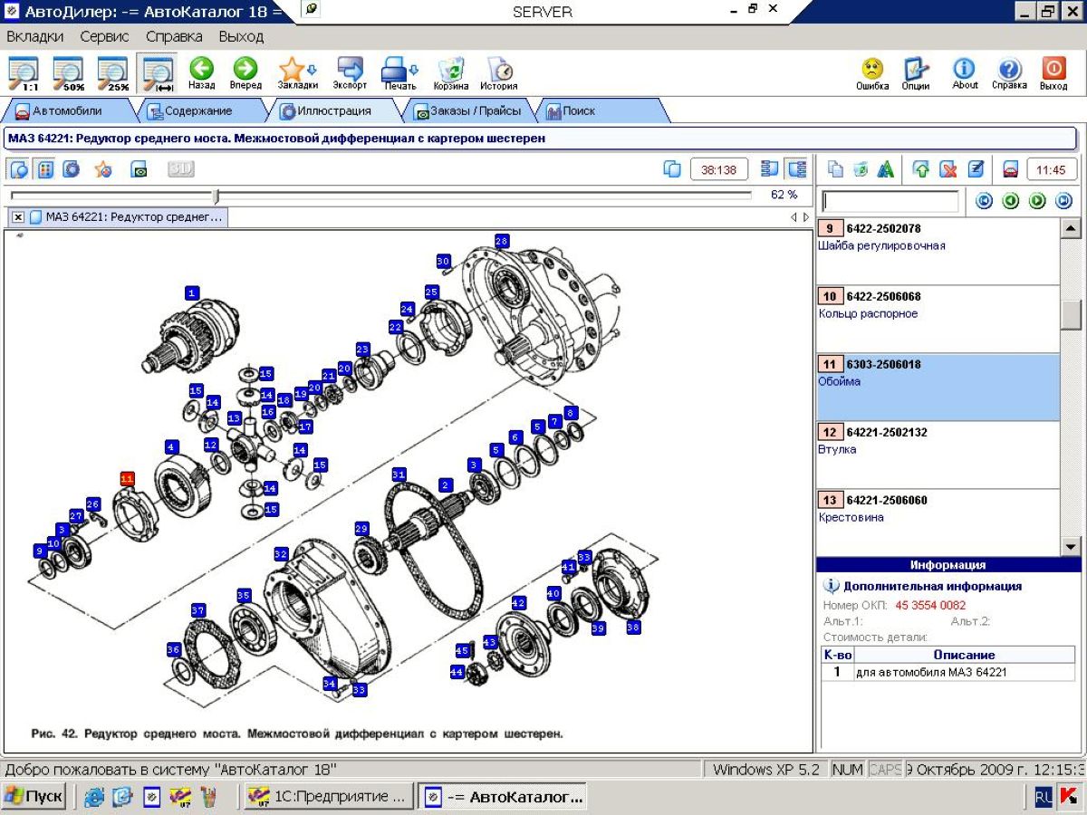
Task: Open the About dialog
Action: (x=965, y=73)
